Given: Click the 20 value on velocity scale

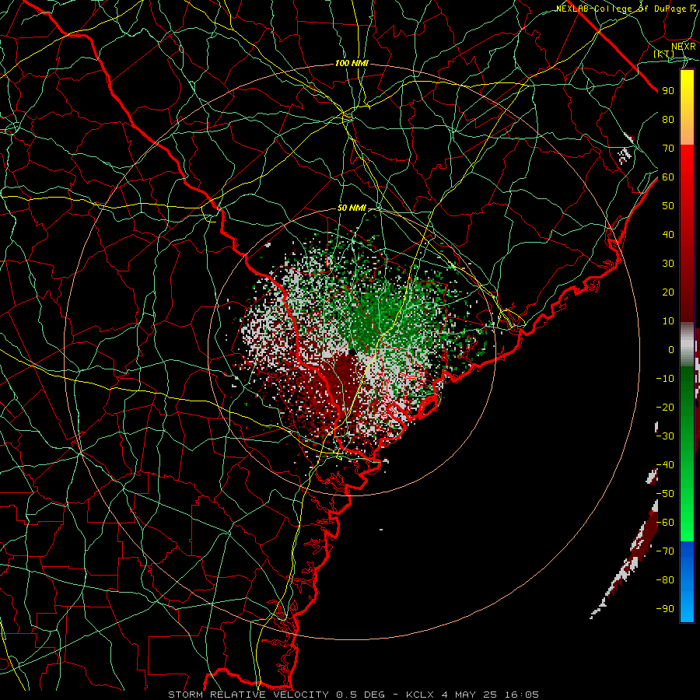Looking at the screenshot, I should click(668, 292).
